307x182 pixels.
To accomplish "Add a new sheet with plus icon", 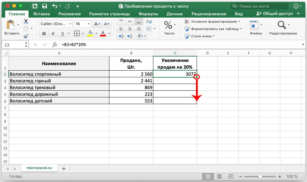I will [64, 168].
